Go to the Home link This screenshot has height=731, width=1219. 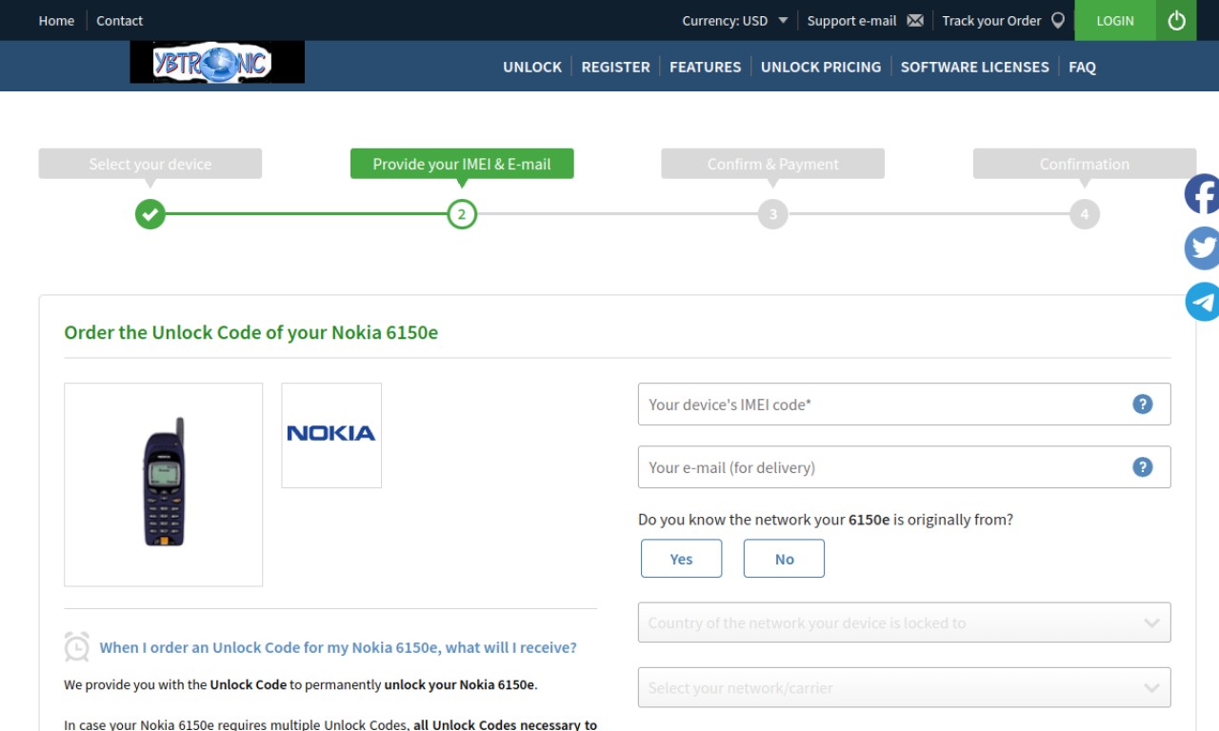[x=56, y=20]
